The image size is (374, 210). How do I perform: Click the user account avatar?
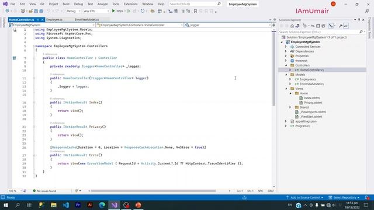[333, 4]
